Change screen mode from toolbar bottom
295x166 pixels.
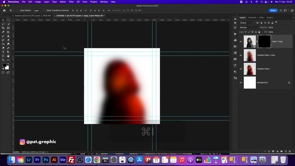[8, 72]
